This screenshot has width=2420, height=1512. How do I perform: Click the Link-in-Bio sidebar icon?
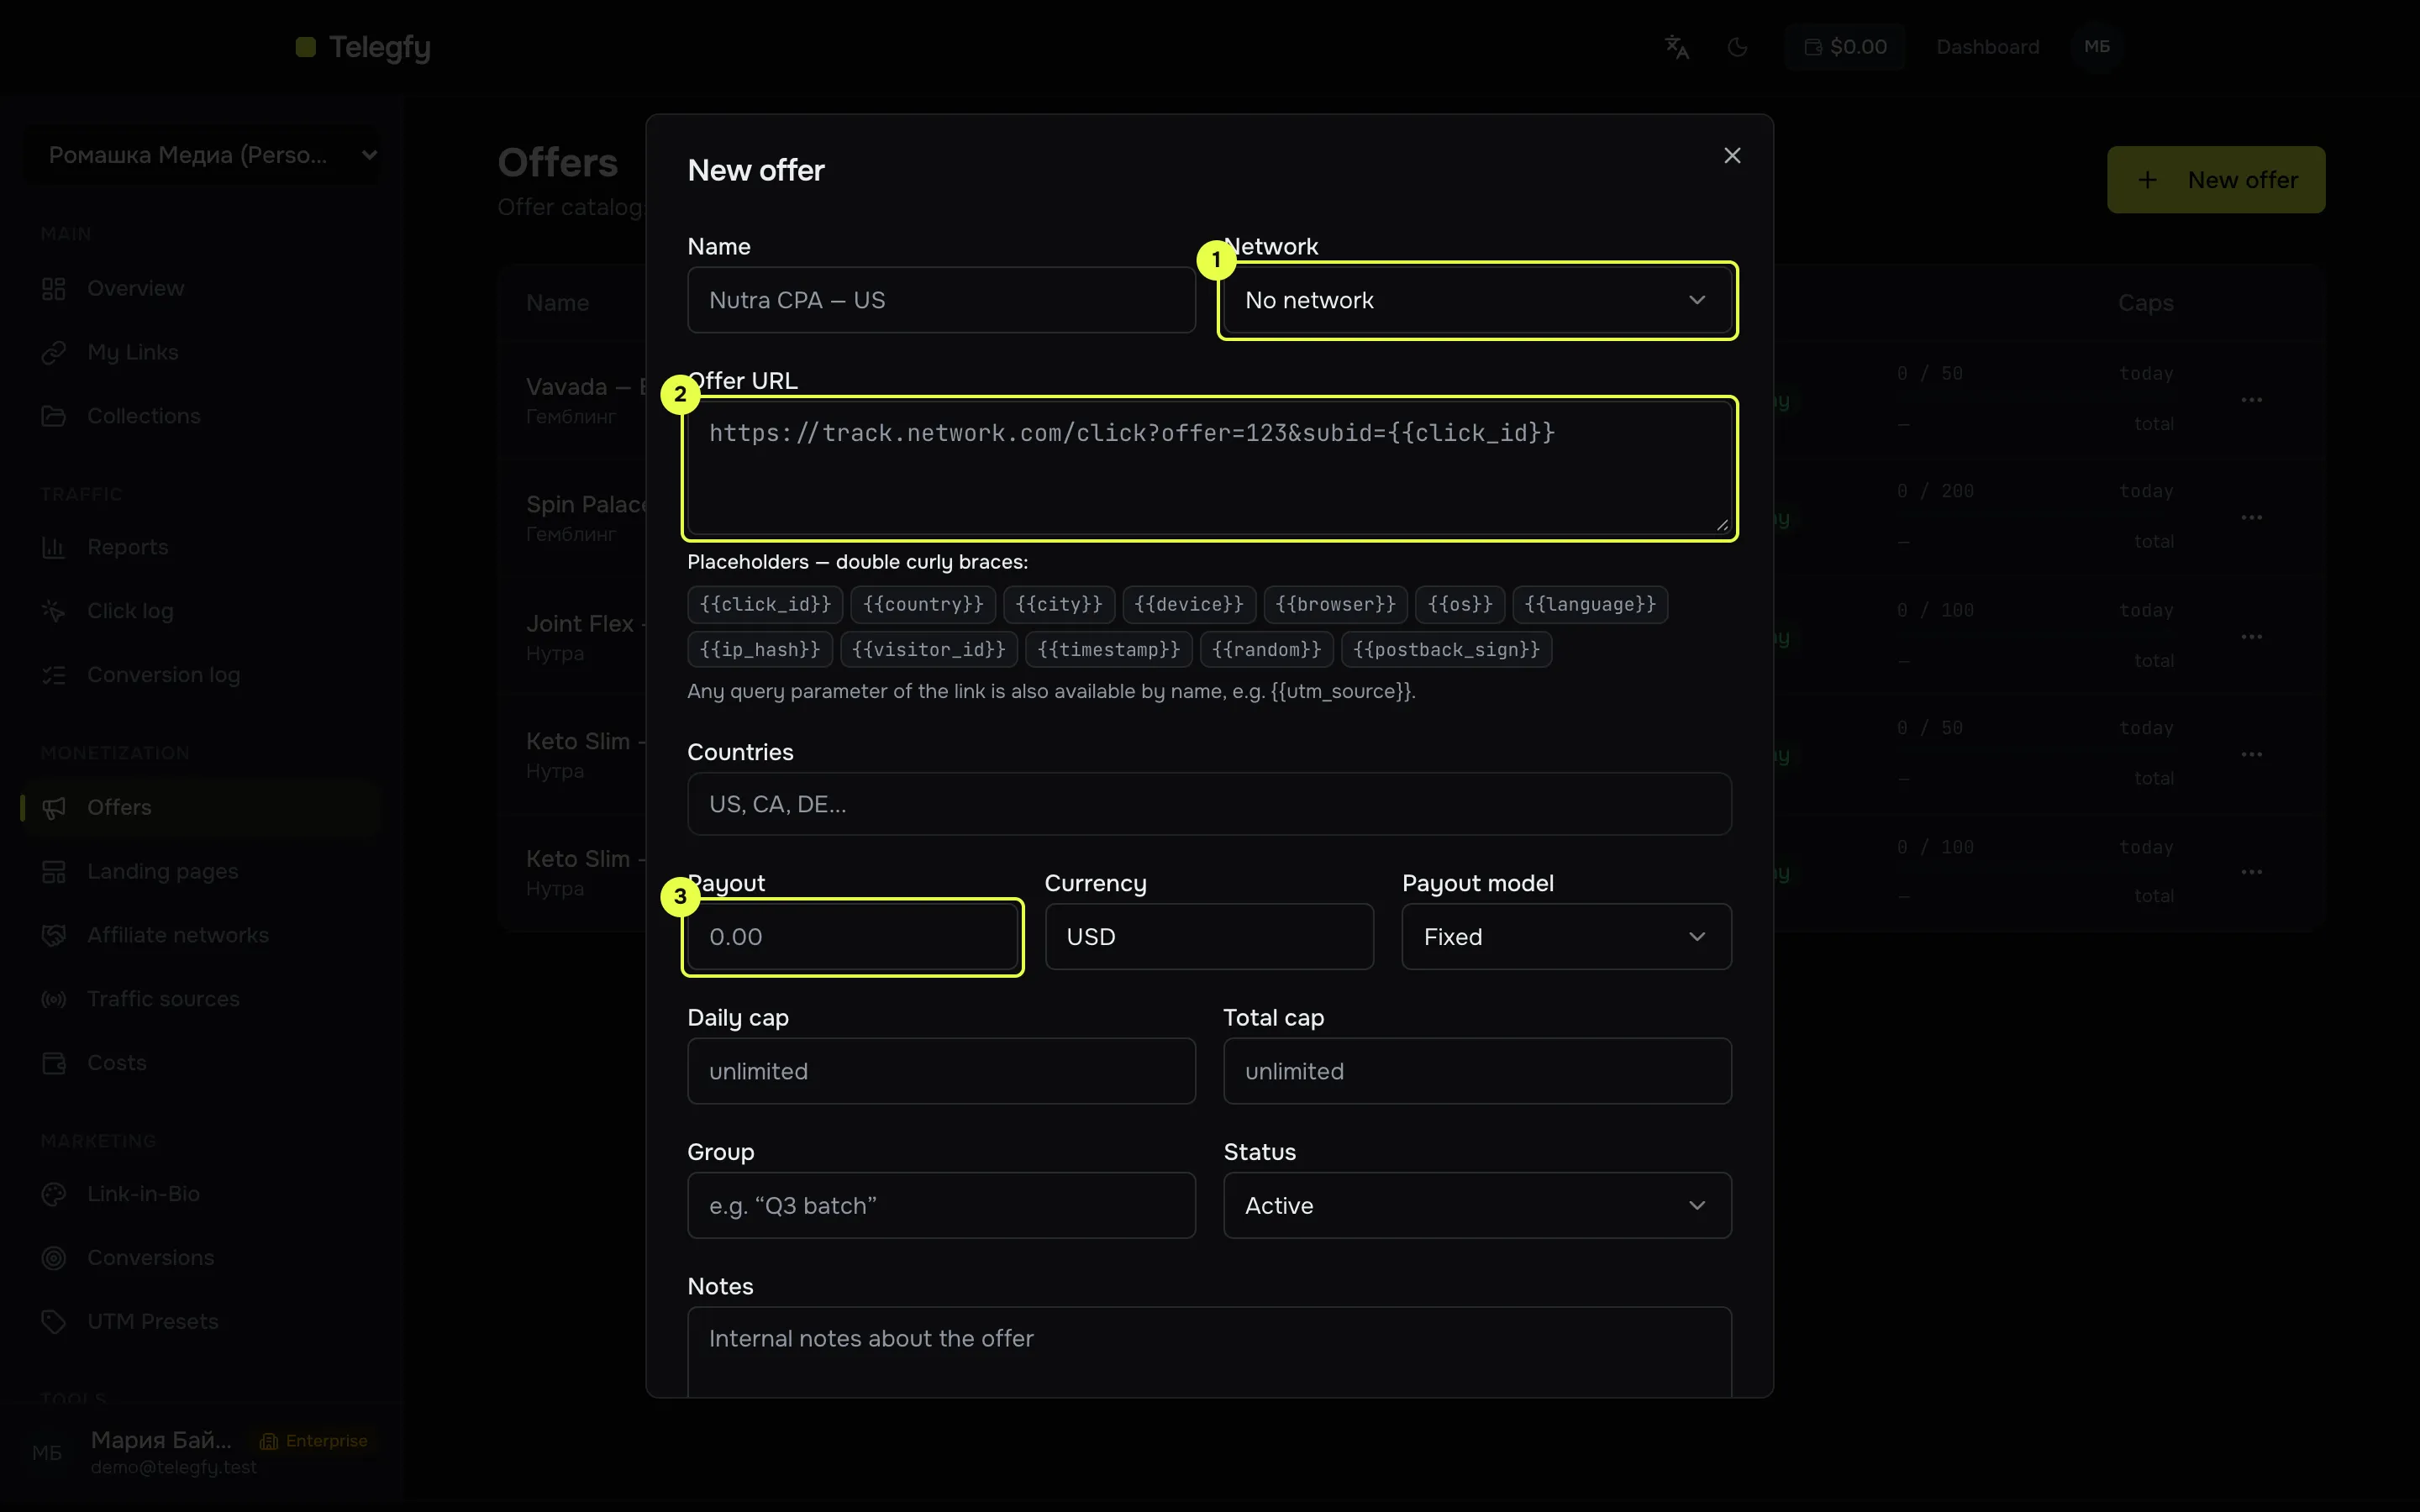pyautogui.click(x=54, y=1194)
